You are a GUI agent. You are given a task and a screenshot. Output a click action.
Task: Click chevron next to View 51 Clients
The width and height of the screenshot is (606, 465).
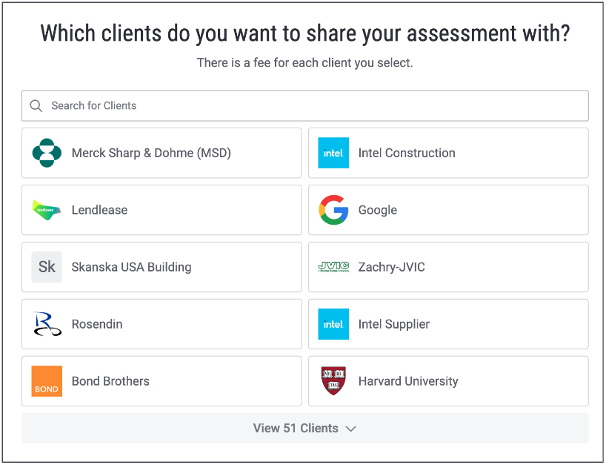[350, 429]
